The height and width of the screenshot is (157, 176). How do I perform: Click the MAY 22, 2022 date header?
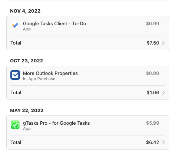pos(27,111)
